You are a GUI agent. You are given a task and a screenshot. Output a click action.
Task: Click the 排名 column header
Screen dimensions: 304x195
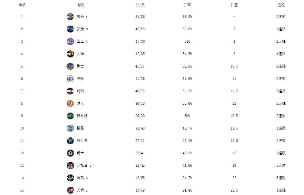22,5
